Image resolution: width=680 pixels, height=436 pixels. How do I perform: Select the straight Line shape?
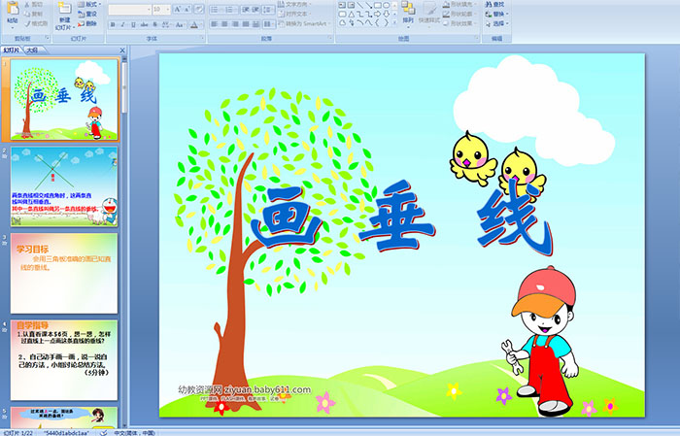click(x=360, y=5)
